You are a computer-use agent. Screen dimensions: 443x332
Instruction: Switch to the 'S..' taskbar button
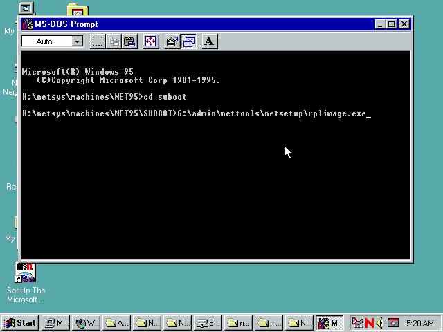click(x=208, y=323)
